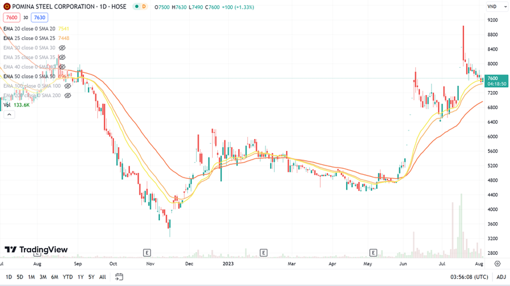The height and width of the screenshot is (286, 510).
Task: Click the current price 7600 label on axis
Action: coord(497,81)
